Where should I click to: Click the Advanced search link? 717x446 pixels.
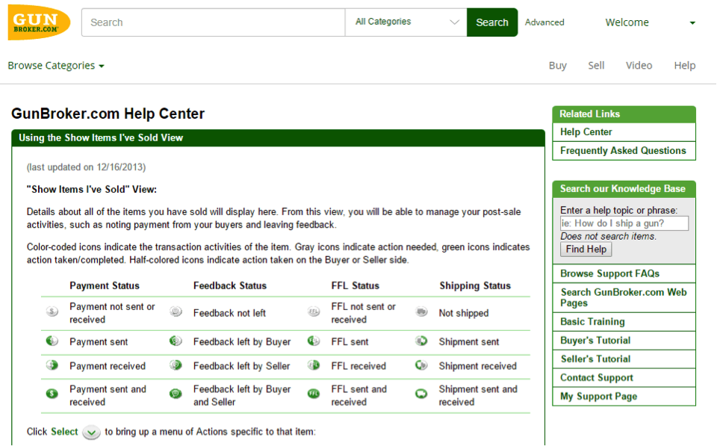tap(544, 22)
